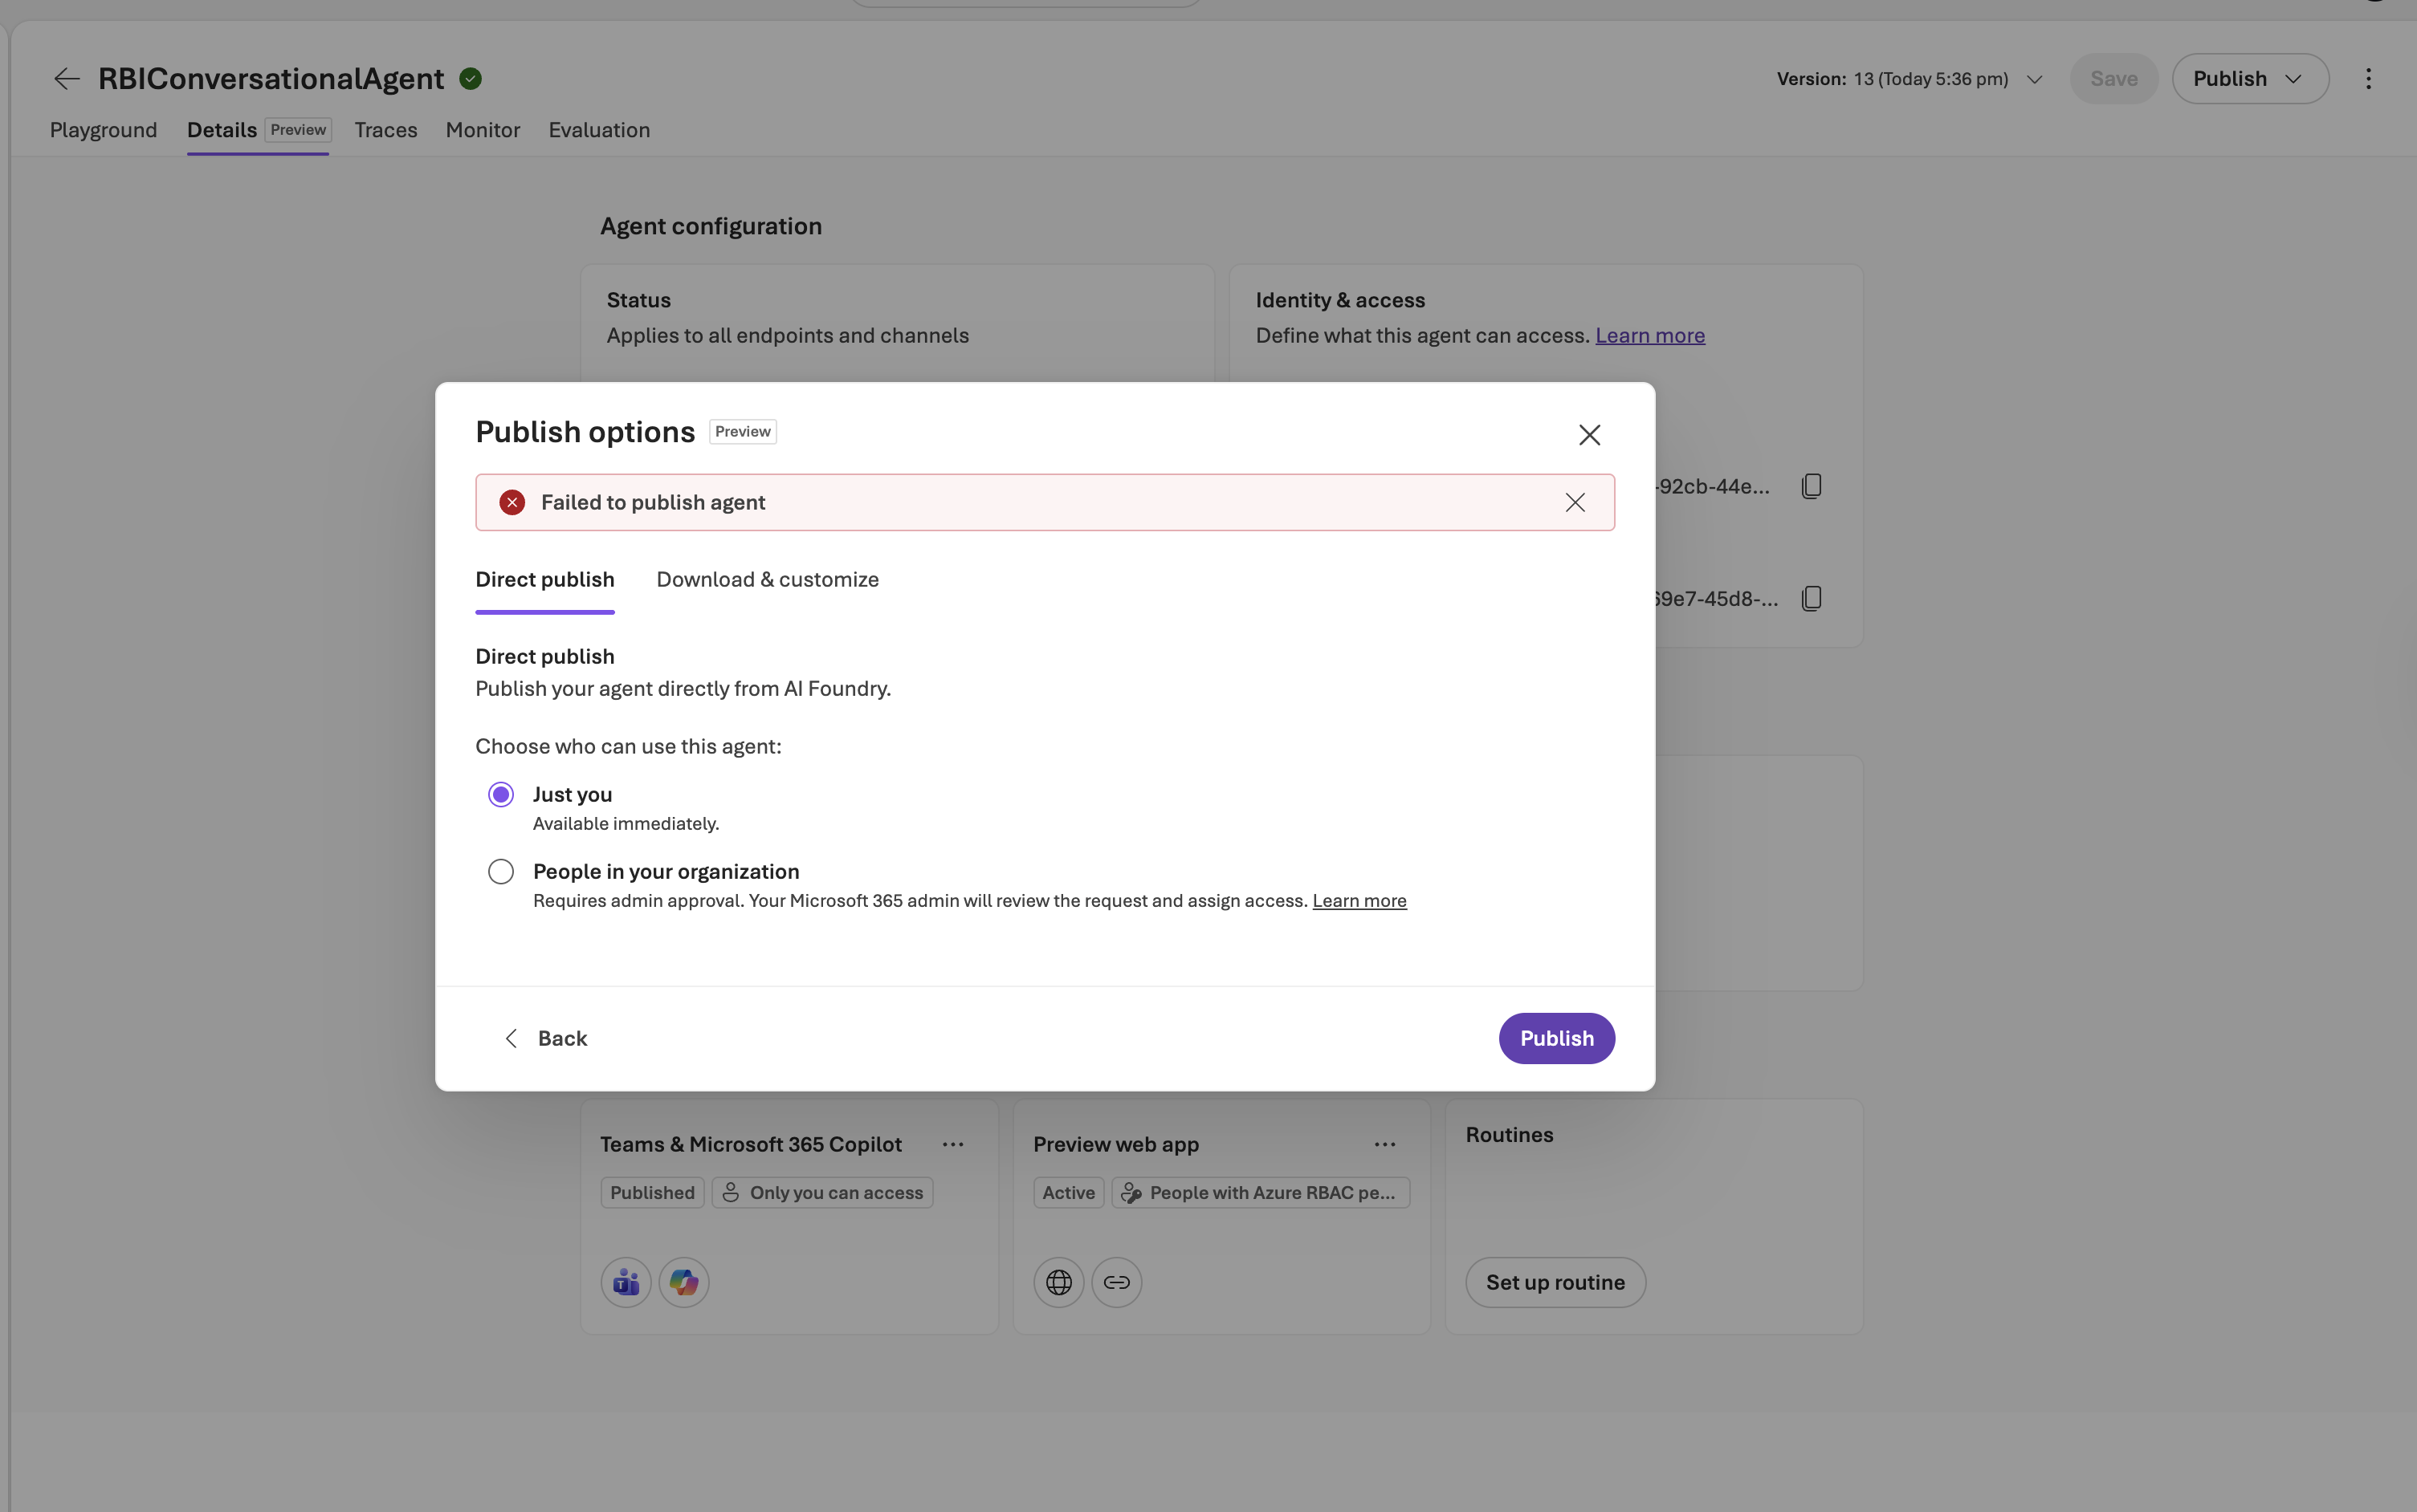Click People with Azure RBAC badge
This screenshot has width=2417, height=1512.
point(1261,1193)
